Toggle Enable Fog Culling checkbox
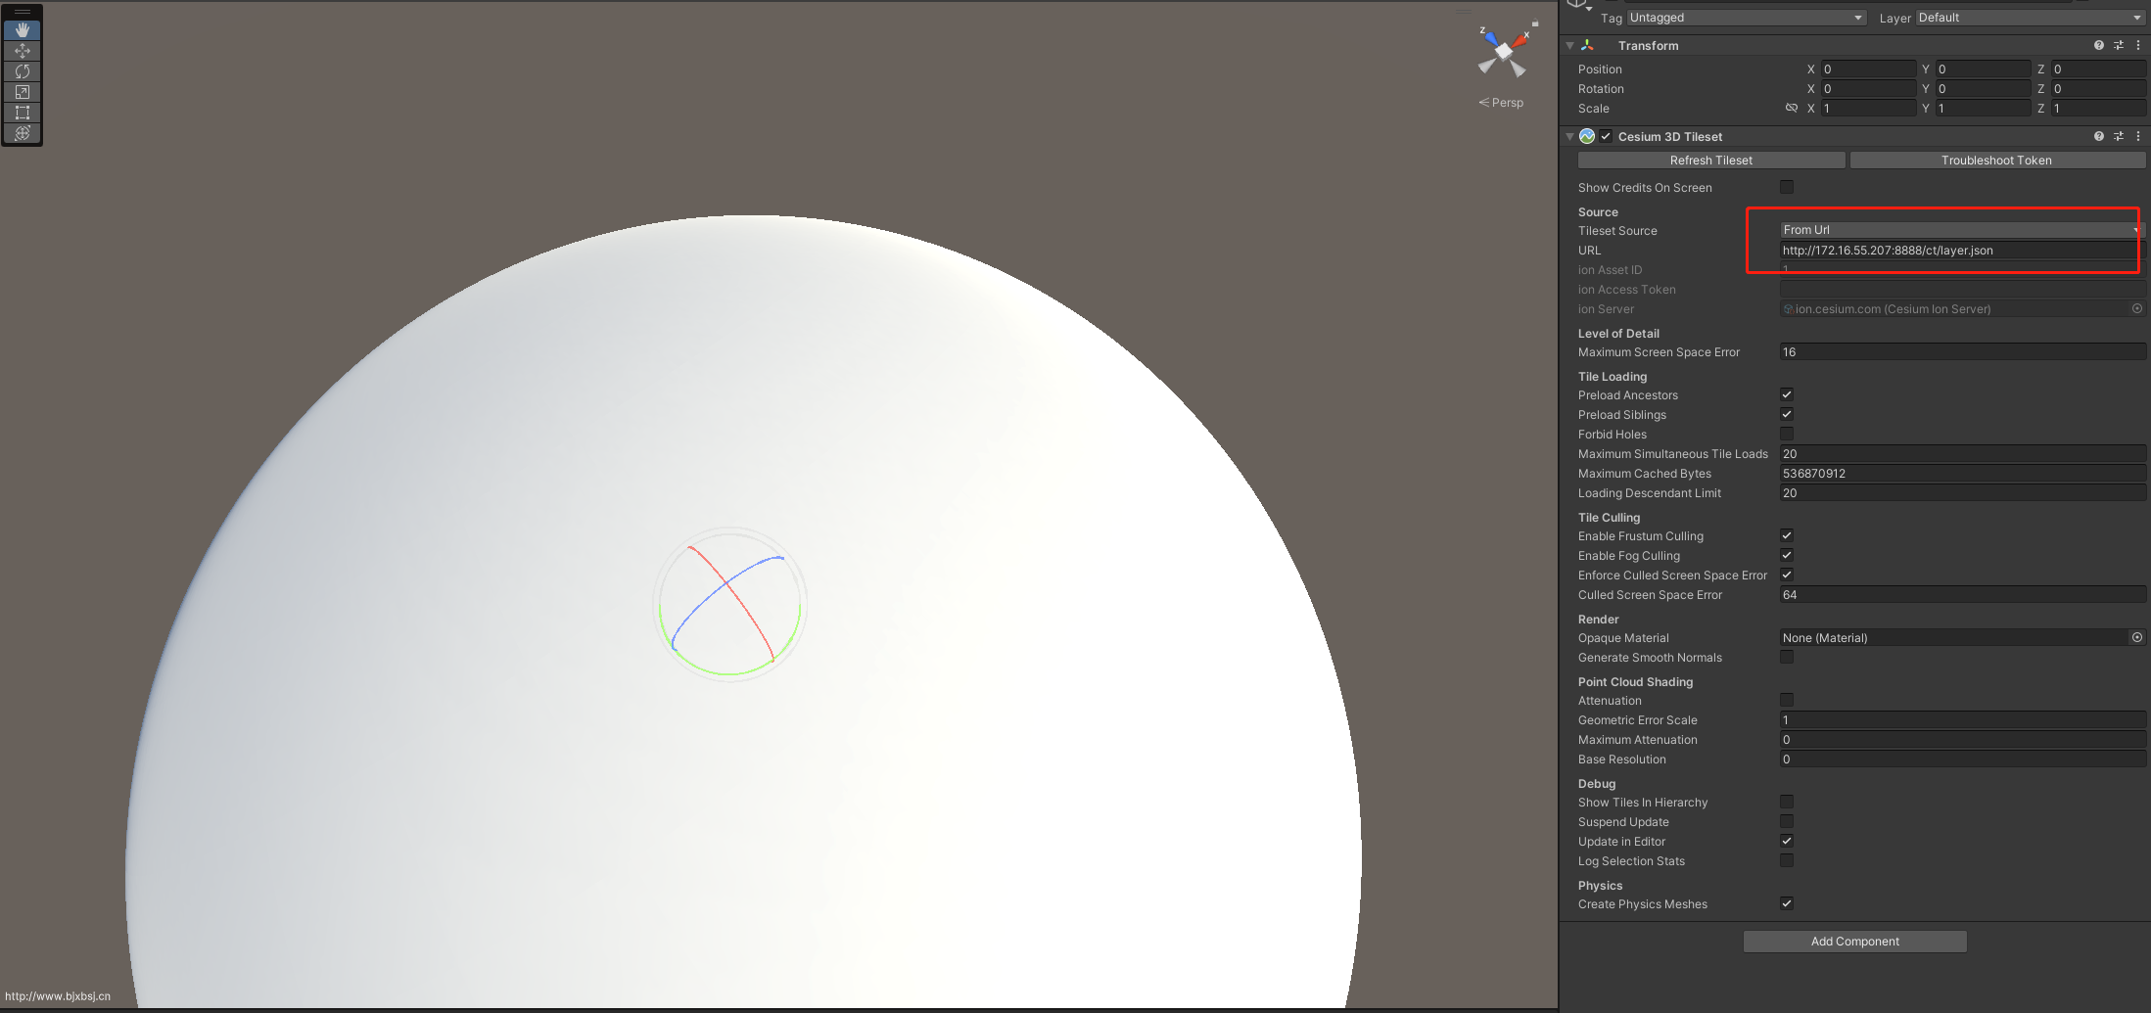Viewport: 2151px width, 1013px height. 1787,555
